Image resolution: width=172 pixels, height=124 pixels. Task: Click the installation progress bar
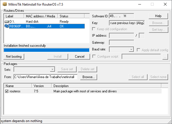pos(46,50)
